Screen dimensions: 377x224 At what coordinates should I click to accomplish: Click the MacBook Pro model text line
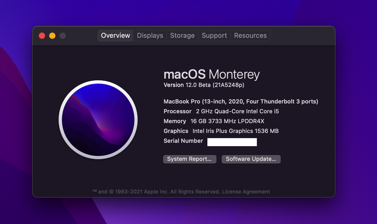[x=241, y=101]
